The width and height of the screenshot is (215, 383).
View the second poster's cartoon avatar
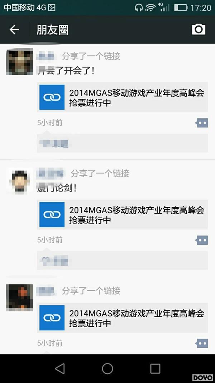[x=19, y=181]
